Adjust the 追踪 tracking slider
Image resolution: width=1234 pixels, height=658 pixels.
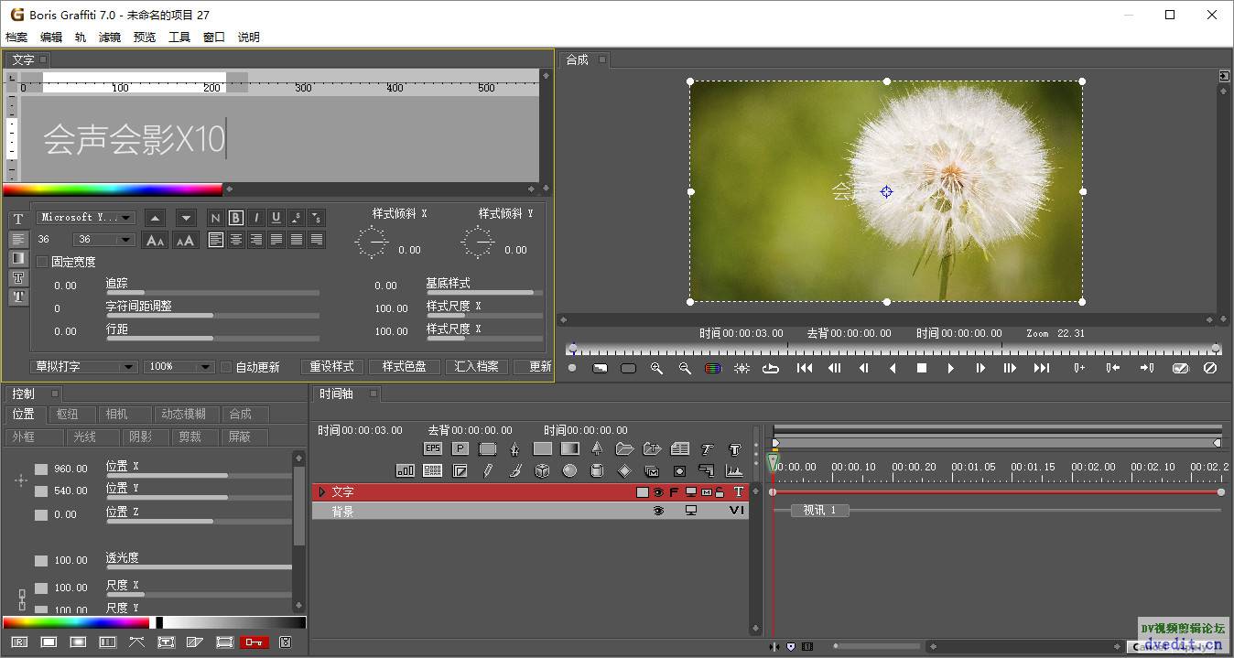212,293
